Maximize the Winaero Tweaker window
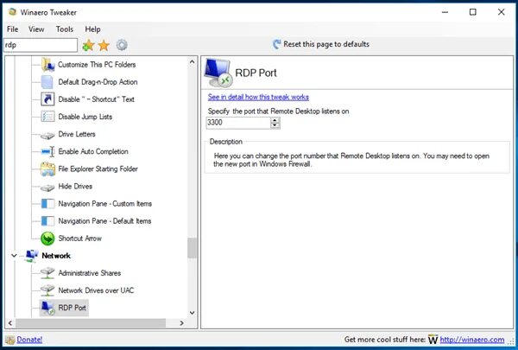This screenshot has width=518, height=350. pos(473,12)
